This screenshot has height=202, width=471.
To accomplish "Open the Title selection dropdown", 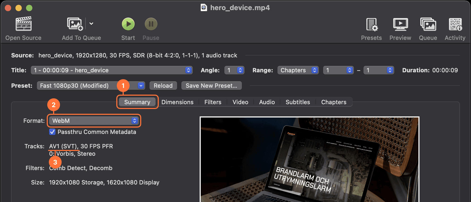I will [x=112, y=70].
